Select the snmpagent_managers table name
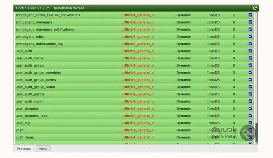This screenshot has width=273, height=158. point(34,22)
